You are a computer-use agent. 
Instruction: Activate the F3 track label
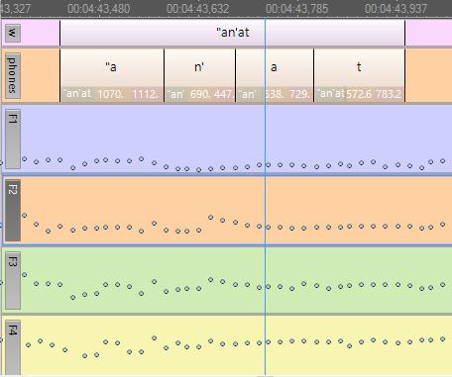tap(13, 280)
